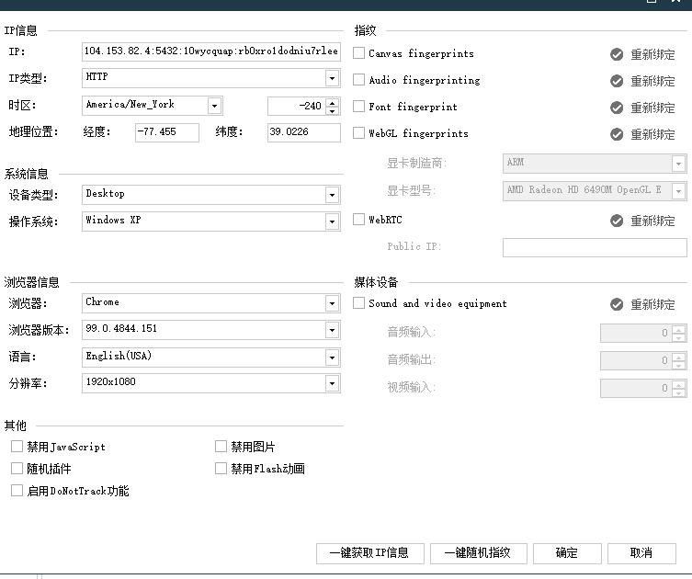Check Sound and video equipment option

358,303
